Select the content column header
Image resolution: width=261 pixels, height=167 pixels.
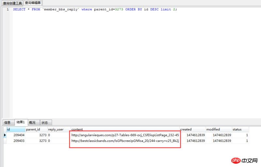point(125,129)
